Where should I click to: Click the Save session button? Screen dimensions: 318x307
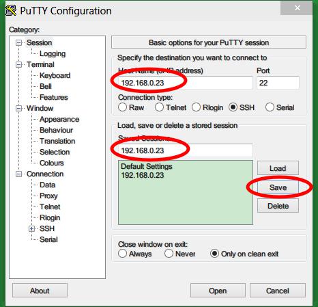click(278, 187)
